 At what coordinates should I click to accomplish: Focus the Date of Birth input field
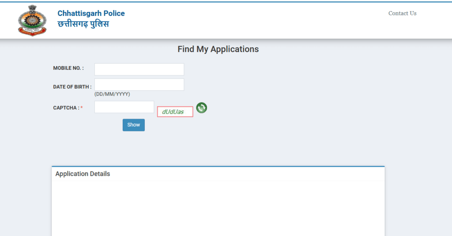coord(139,84)
